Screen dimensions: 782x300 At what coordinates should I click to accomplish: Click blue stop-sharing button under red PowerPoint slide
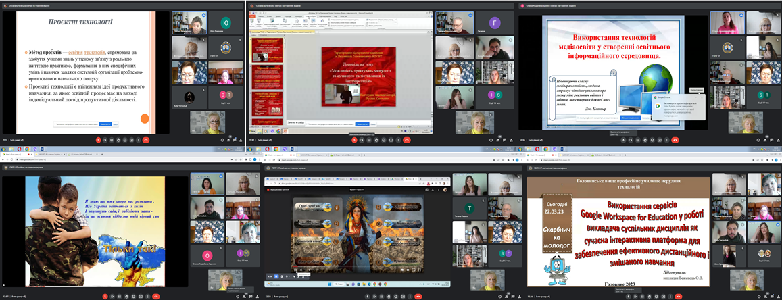click(361, 124)
